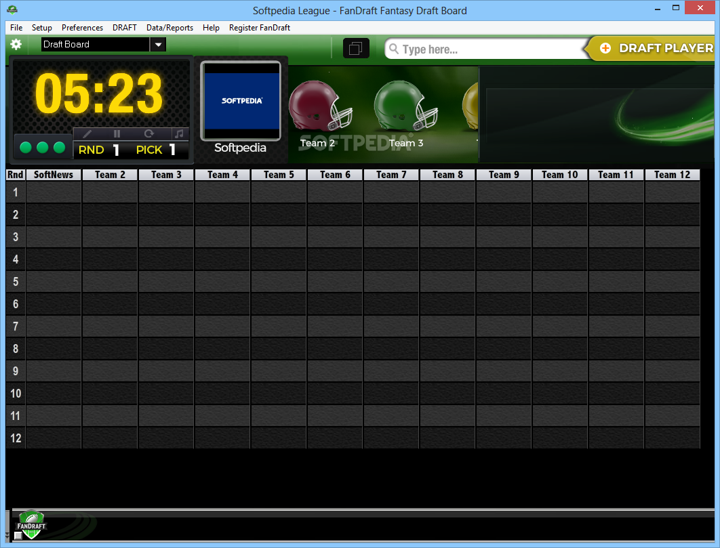Image resolution: width=720 pixels, height=548 pixels.
Task: Click the RND 1 round indicator
Action: click(99, 150)
